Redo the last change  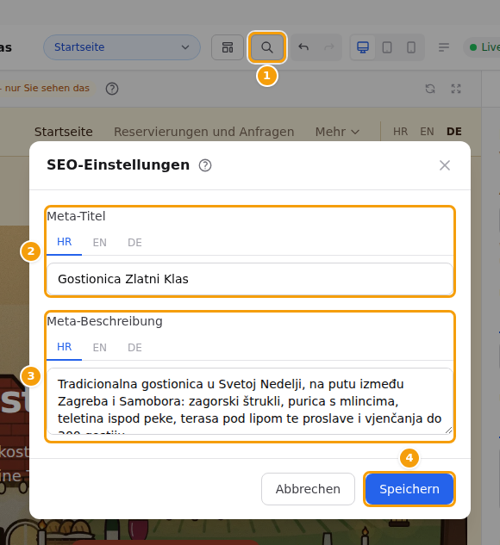click(x=328, y=47)
